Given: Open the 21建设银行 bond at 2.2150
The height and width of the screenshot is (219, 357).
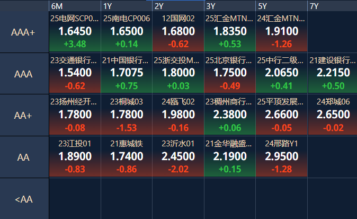Looking at the screenshot, I should coord(333,74).
